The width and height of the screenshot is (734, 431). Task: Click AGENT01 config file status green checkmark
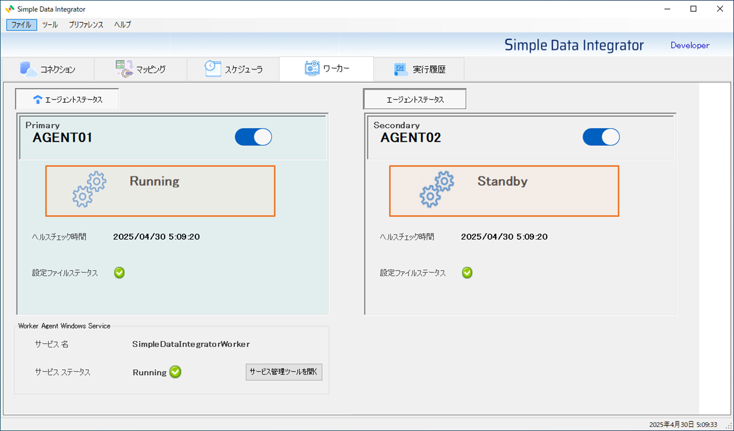(119, 273)
